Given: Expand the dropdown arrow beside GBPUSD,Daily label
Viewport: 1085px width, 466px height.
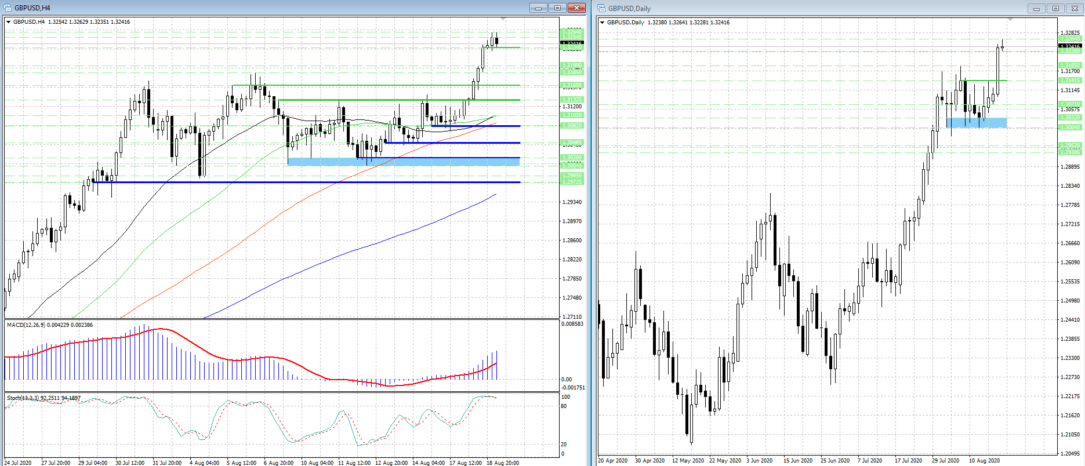Looking at the screenshot, I should (603, 23).
